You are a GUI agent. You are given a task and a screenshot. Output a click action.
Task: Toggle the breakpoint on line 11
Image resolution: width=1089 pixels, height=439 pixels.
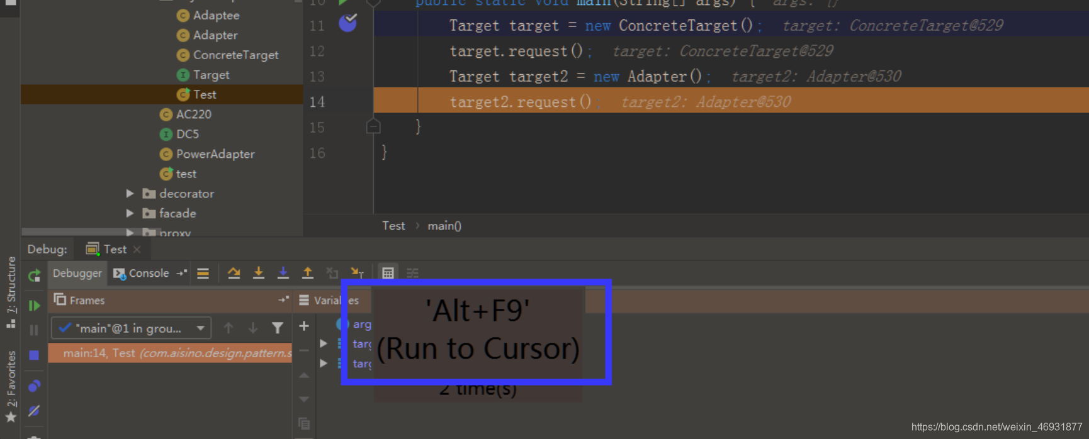[x=348, y=24]
